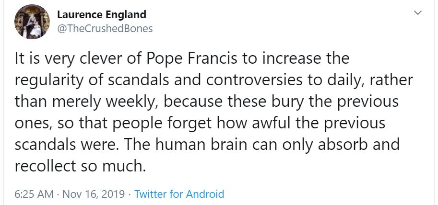This screenshot has height=205, width=438.
Task: Expand the tweet options chevron menu
Action: tap(417, 13)
